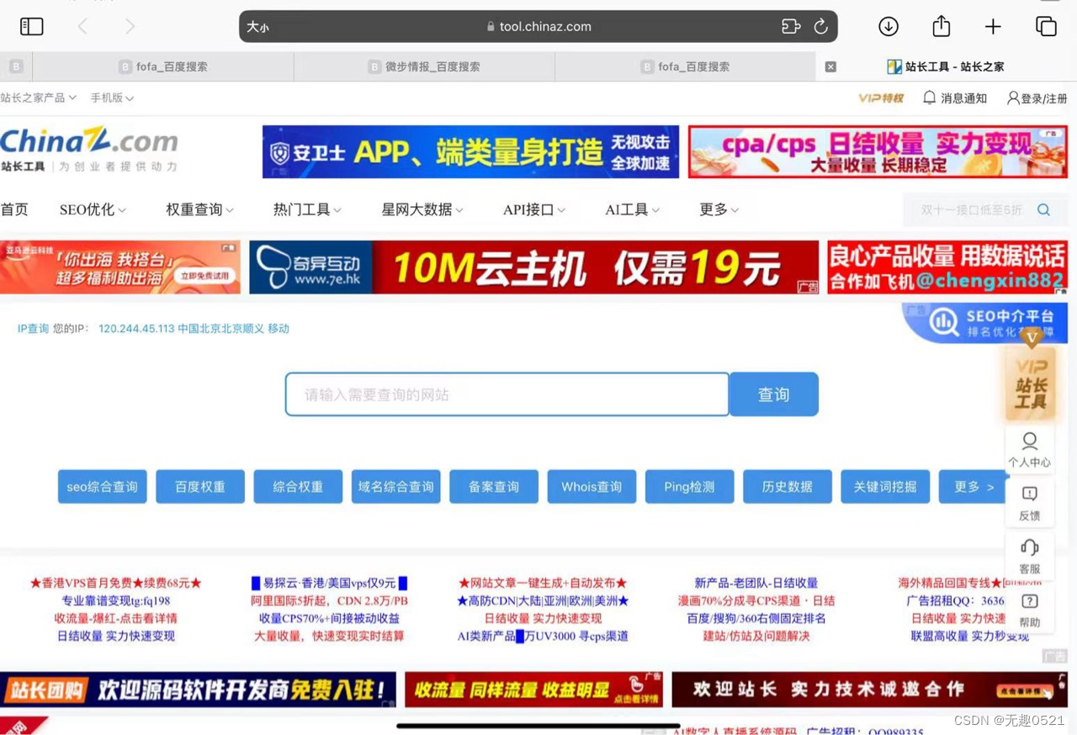Expand API接口 menu

534,209
